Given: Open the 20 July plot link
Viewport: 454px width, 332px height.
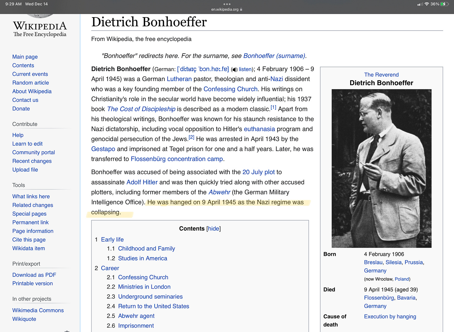Looking at the screenshot, I should [x=258, y=172].
